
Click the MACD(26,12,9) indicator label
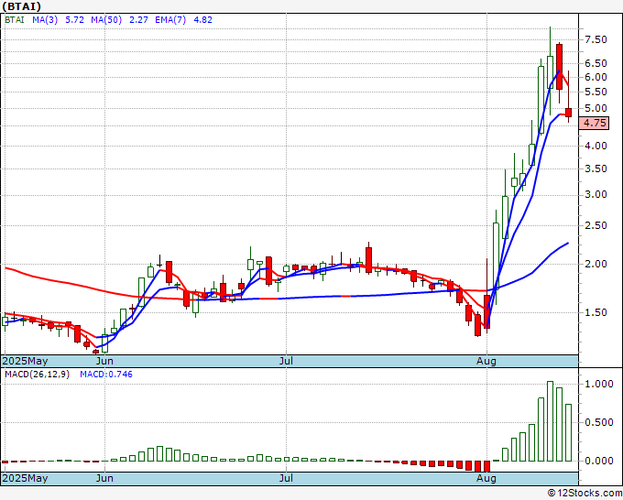point(37,375)
